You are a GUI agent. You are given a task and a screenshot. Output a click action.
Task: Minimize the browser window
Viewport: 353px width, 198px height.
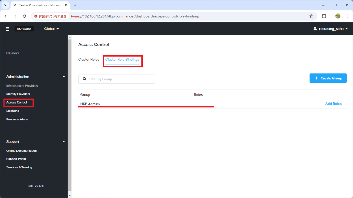pyautogui.click(x=323, y=5)
